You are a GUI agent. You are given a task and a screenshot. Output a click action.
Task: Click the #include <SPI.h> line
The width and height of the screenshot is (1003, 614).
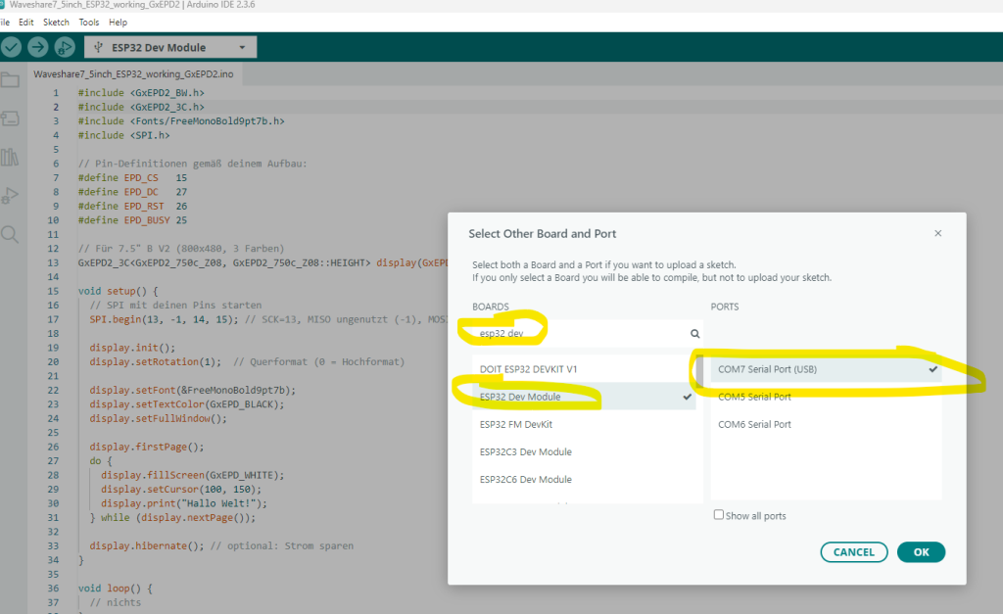pos(124,135)
